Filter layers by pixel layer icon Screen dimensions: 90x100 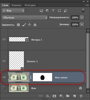point(41,11)
